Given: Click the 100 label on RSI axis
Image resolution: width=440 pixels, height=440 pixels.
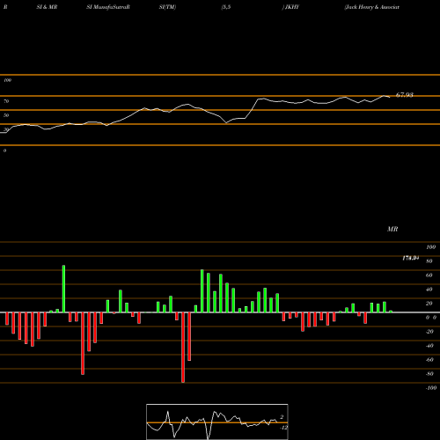Looking at the screenshot, I should 7,80.
